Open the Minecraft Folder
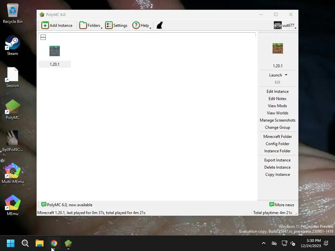The width and height of the screenshot is (335, 251). [x=277, y=137]
